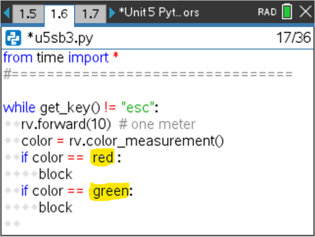
Task: Click the Python logo icon beside u5sb3.py
Action: [x=13, y=38]
